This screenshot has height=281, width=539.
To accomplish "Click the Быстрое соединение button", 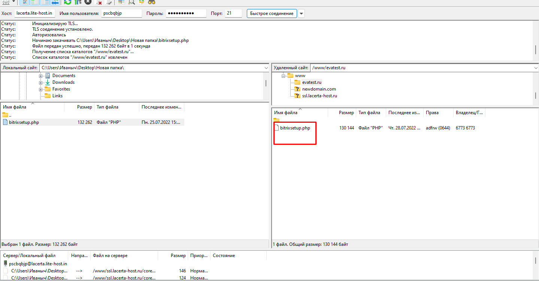I will point(272,13).
